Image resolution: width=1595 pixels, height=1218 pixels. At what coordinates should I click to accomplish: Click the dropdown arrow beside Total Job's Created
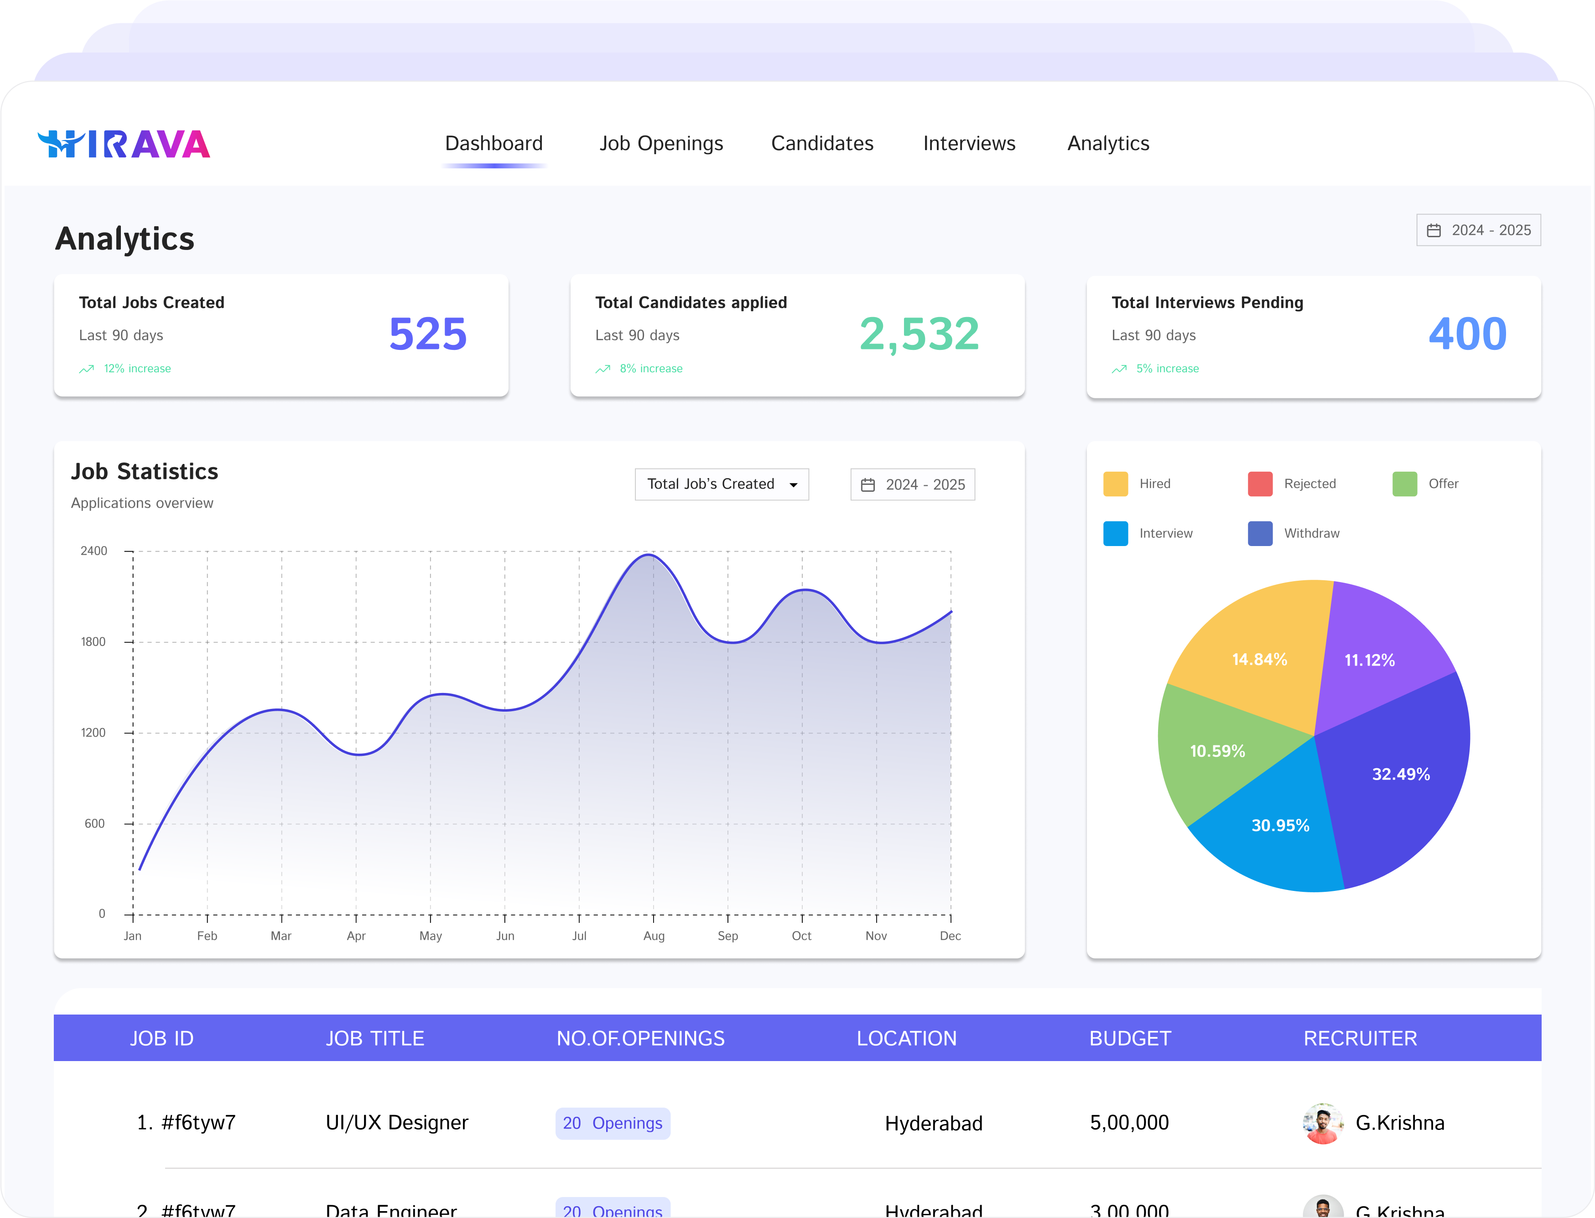point(794,485)
